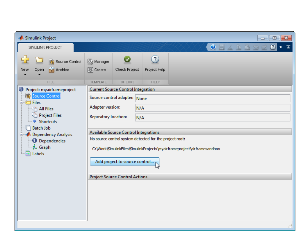Run Check Project
This screenshot has width=296, height=231.
[x=127, y=64]
